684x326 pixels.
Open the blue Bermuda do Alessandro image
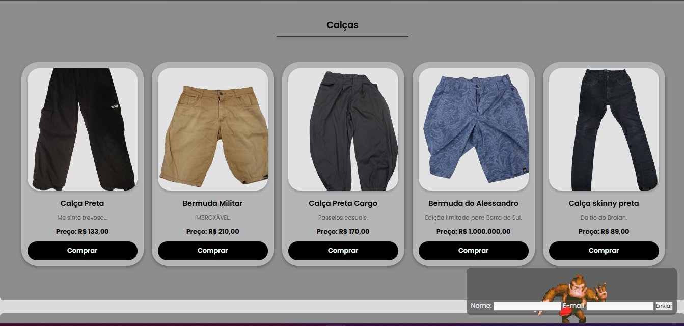[474, 129]
